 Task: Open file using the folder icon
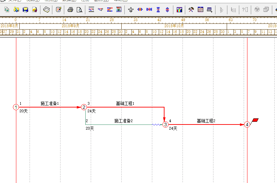point(16,10)
